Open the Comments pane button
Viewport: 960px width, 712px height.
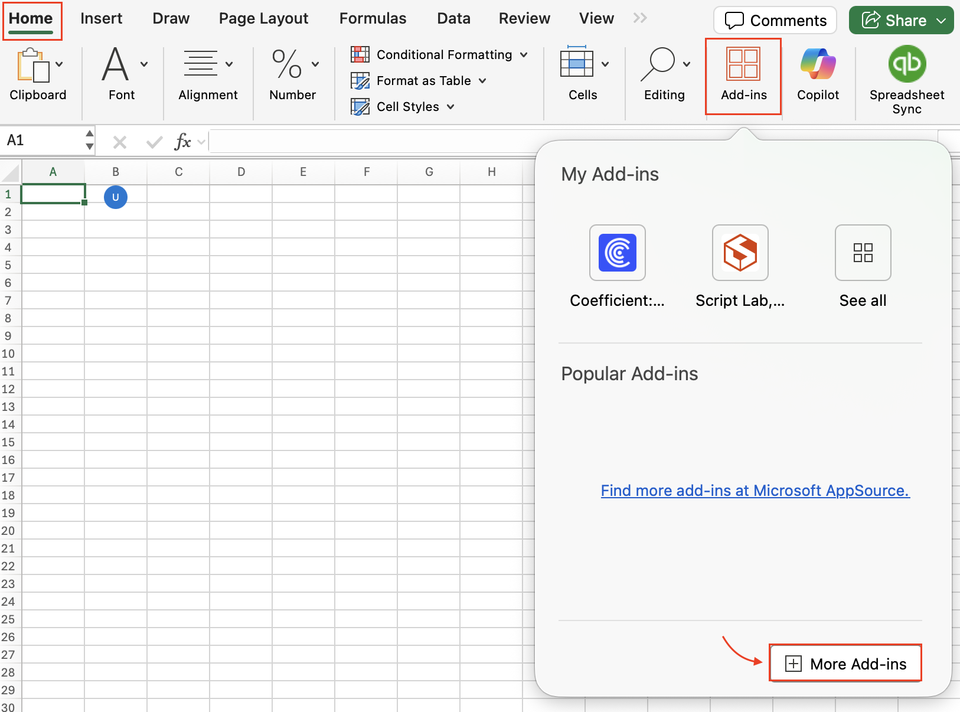[x=775, y=21]
